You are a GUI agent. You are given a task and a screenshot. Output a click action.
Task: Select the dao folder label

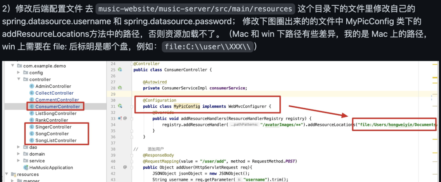(x=33, y=147)
